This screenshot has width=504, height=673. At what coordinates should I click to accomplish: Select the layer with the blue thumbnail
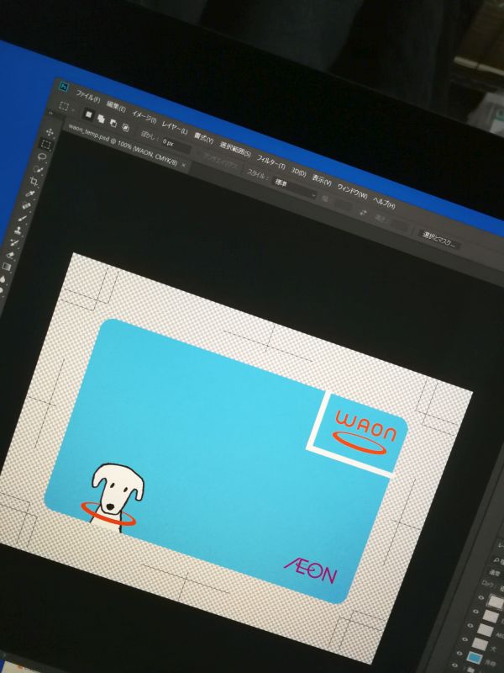point(475,659)
